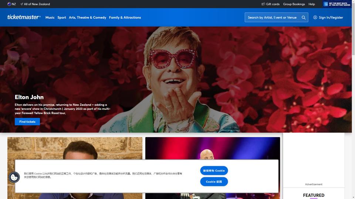Click the cookie notice message text
The image size is (355, 199).
pos(103,175)
